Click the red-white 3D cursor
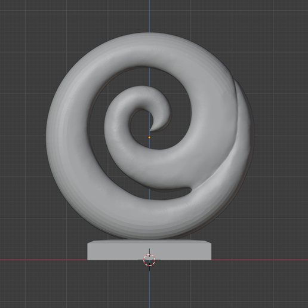The image size is (308, 308). [x=149, y=260]
